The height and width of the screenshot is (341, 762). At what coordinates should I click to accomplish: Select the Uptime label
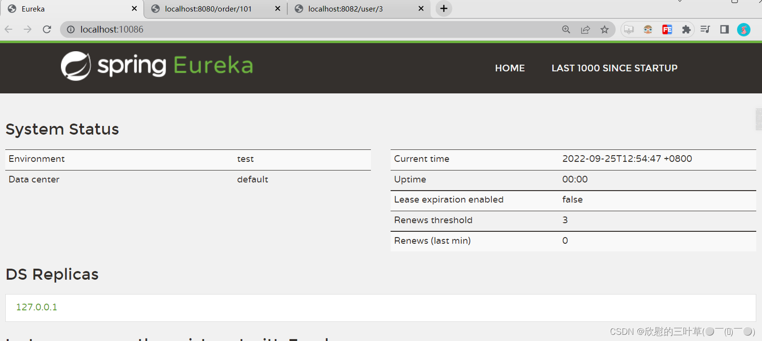click(410, 180)
